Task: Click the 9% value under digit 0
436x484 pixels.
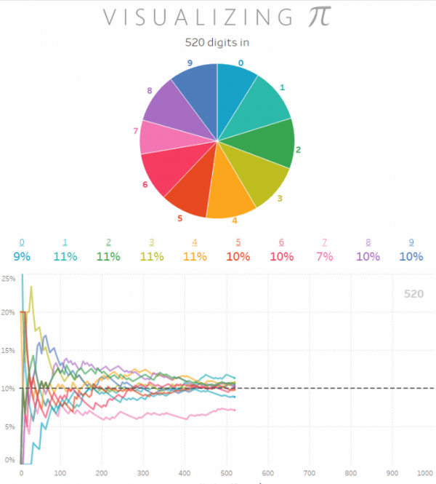Action: click(22, 256)
